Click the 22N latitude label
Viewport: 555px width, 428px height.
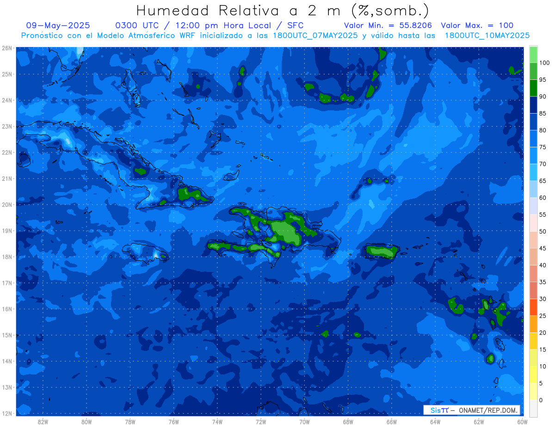pyautogui.click(x=7, y=152)
